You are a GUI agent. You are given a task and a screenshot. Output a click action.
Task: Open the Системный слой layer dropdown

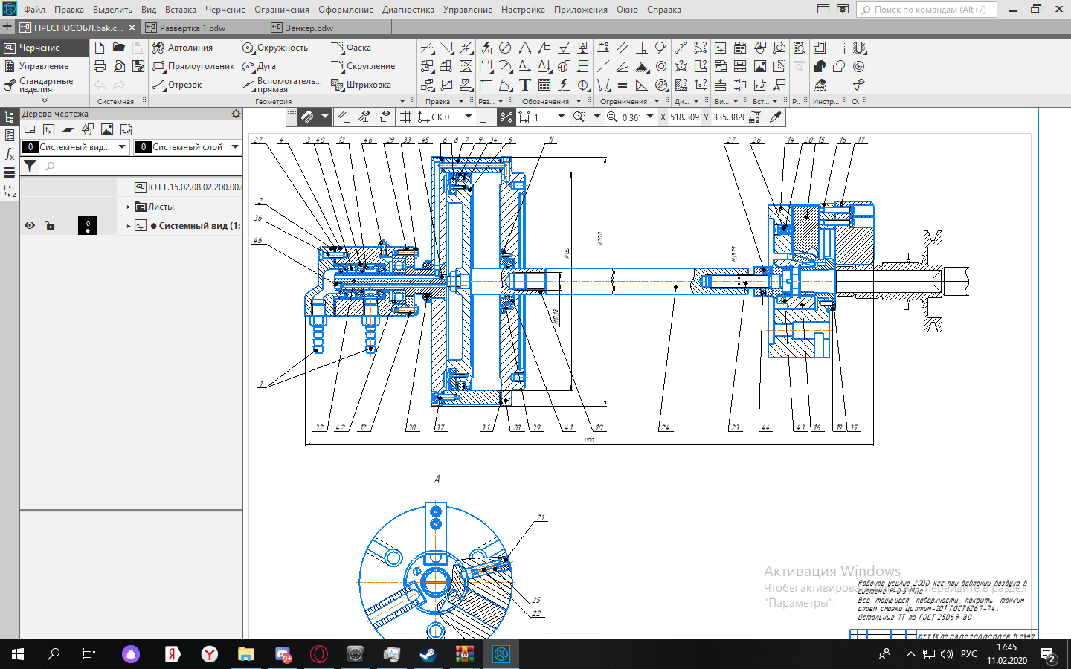tap(235, 147)
